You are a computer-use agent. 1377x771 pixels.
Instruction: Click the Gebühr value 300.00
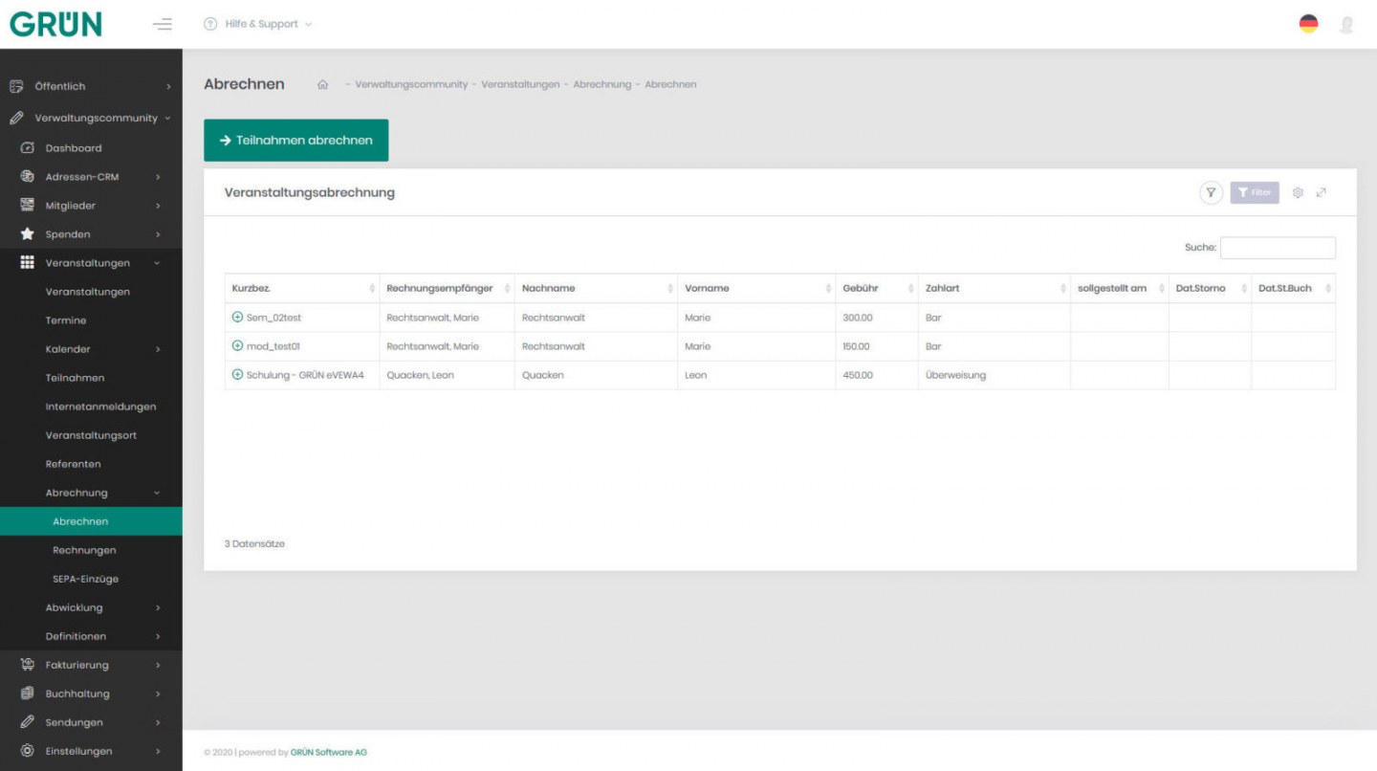tap(858, 318)
